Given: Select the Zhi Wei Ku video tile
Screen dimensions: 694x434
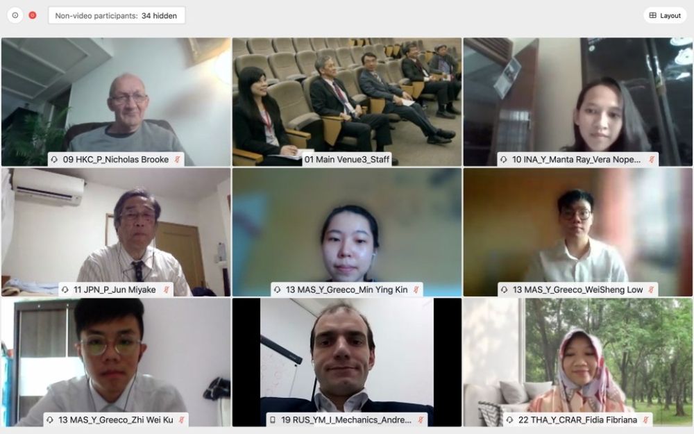Looking at the screenshot, I should [116, 362].
